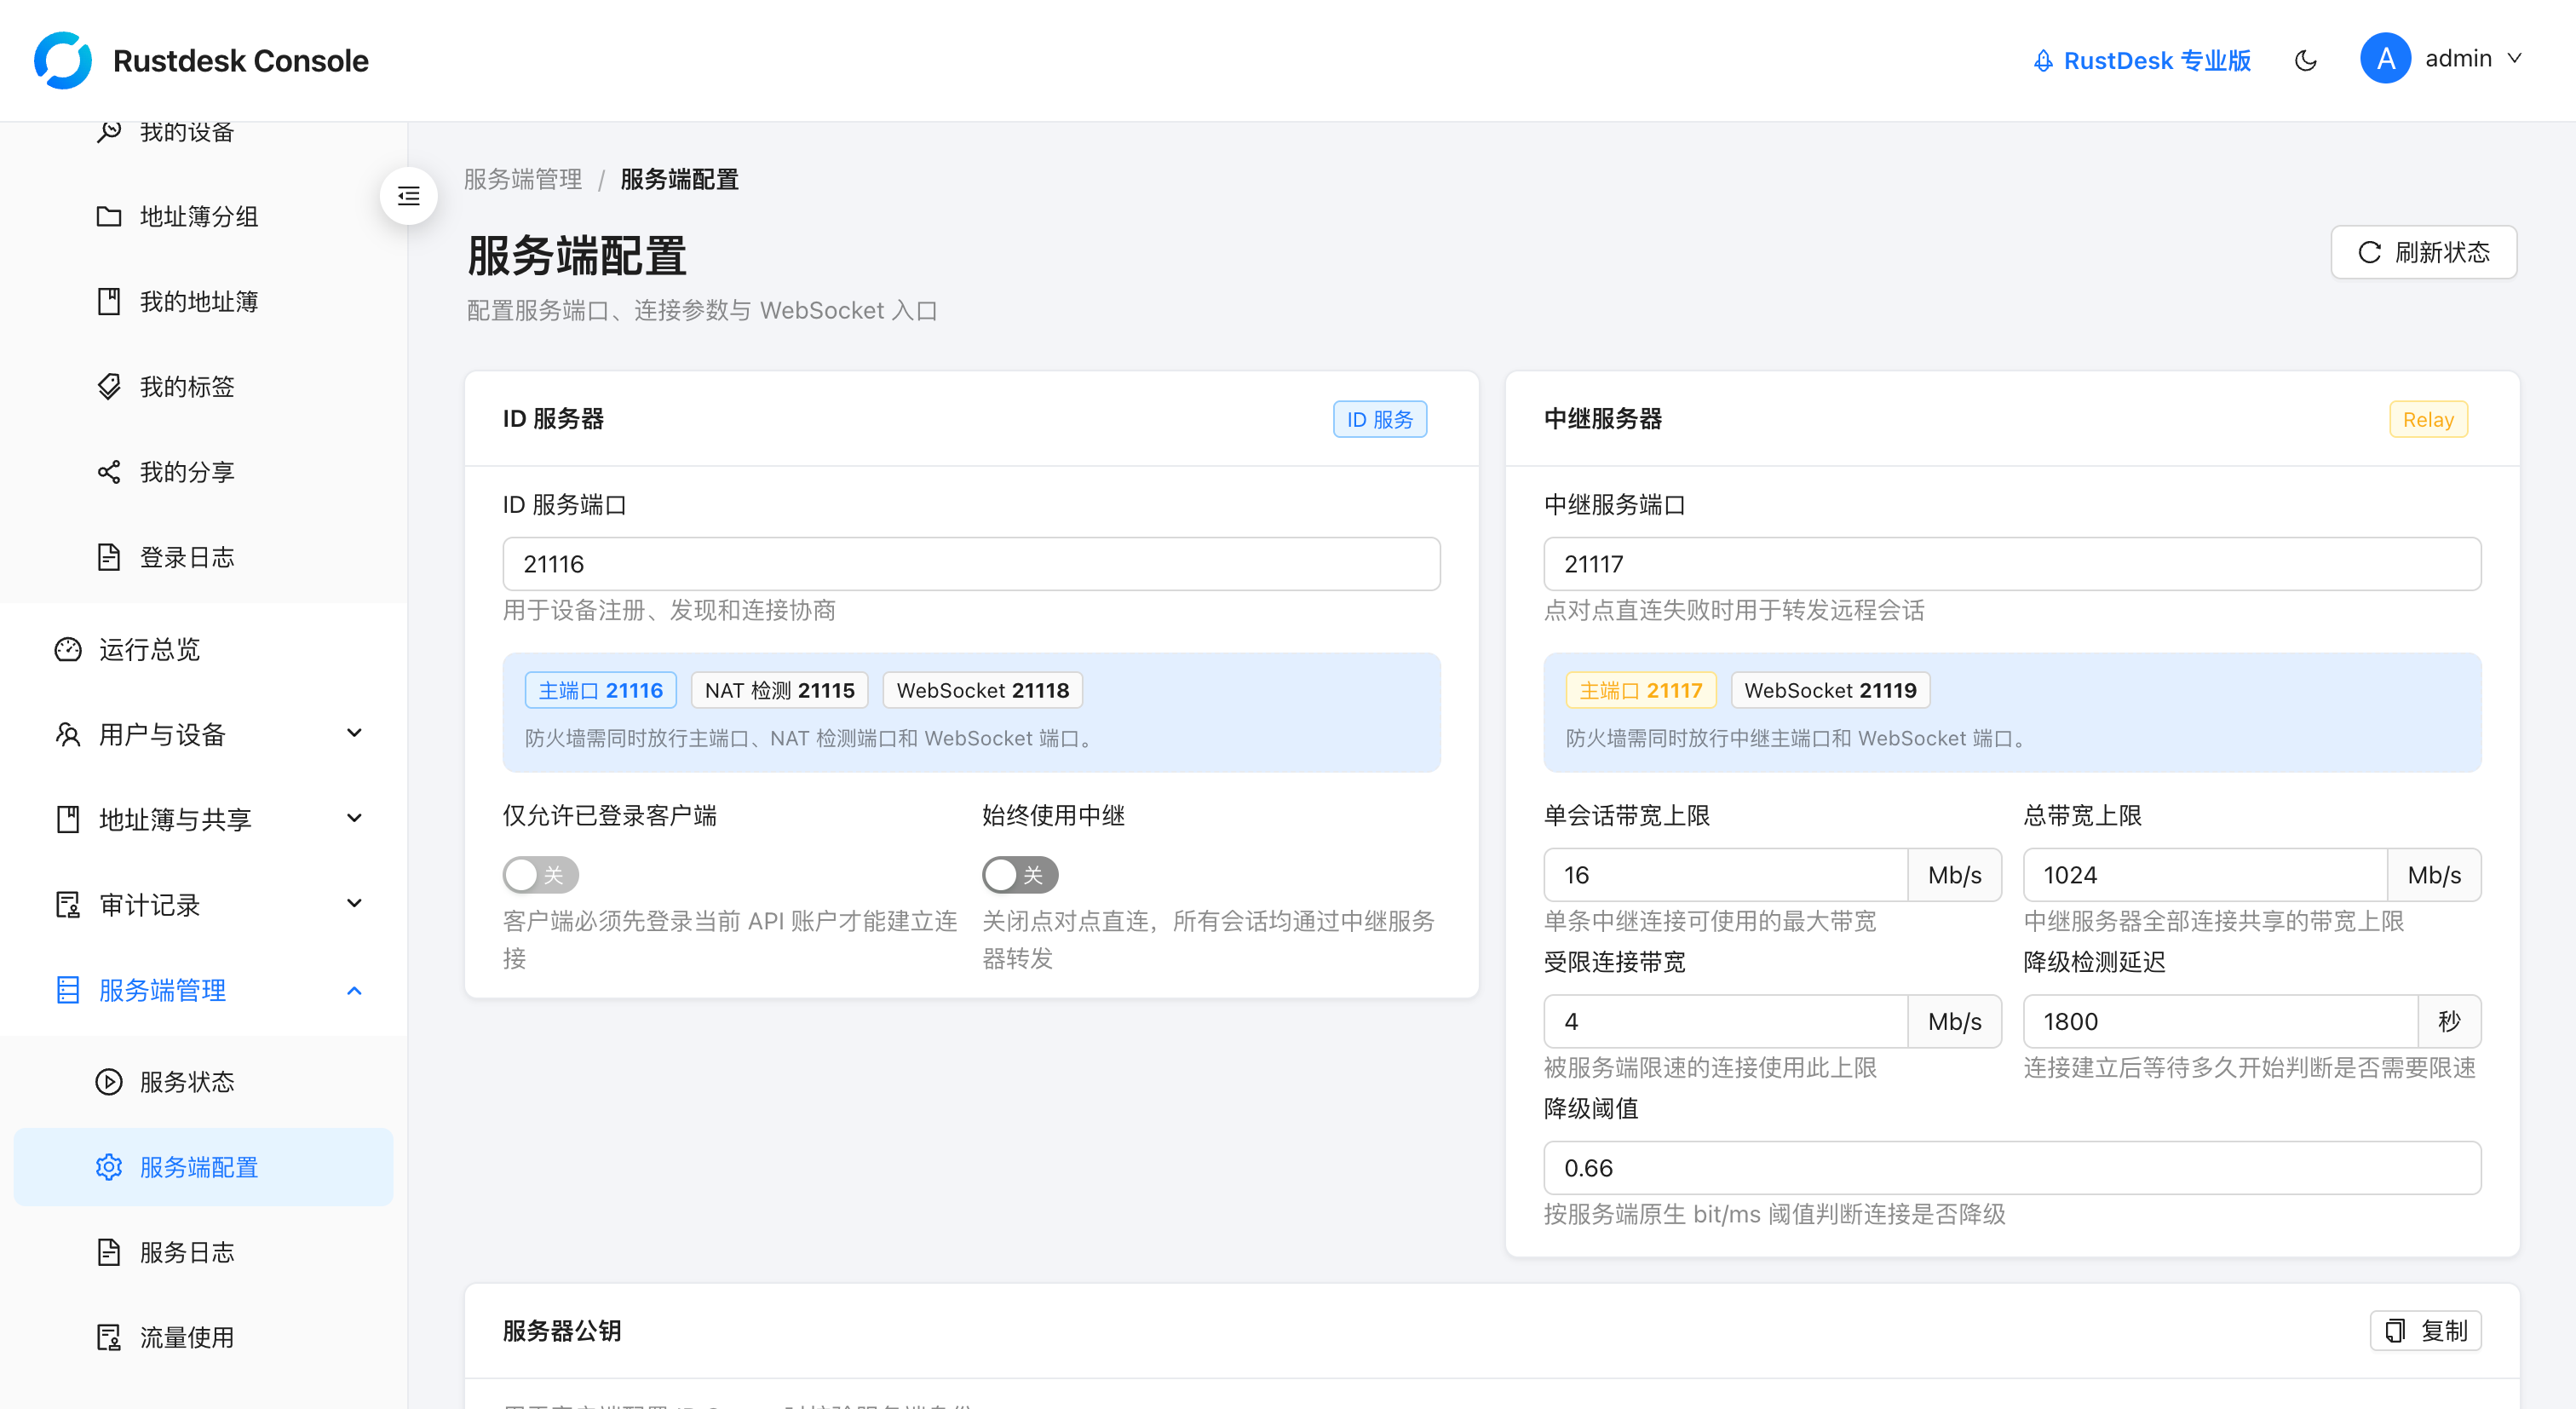
Task: Click the 降级阈值 input field
Action: point(2012,1168)
